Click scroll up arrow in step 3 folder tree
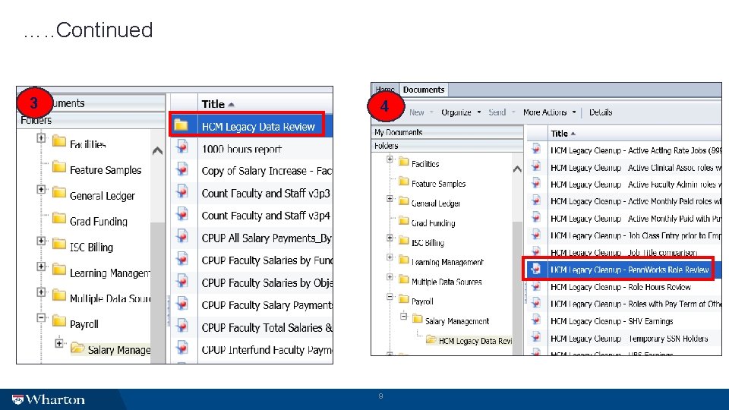This screenshot has height=410, width=729. (158, 150)
